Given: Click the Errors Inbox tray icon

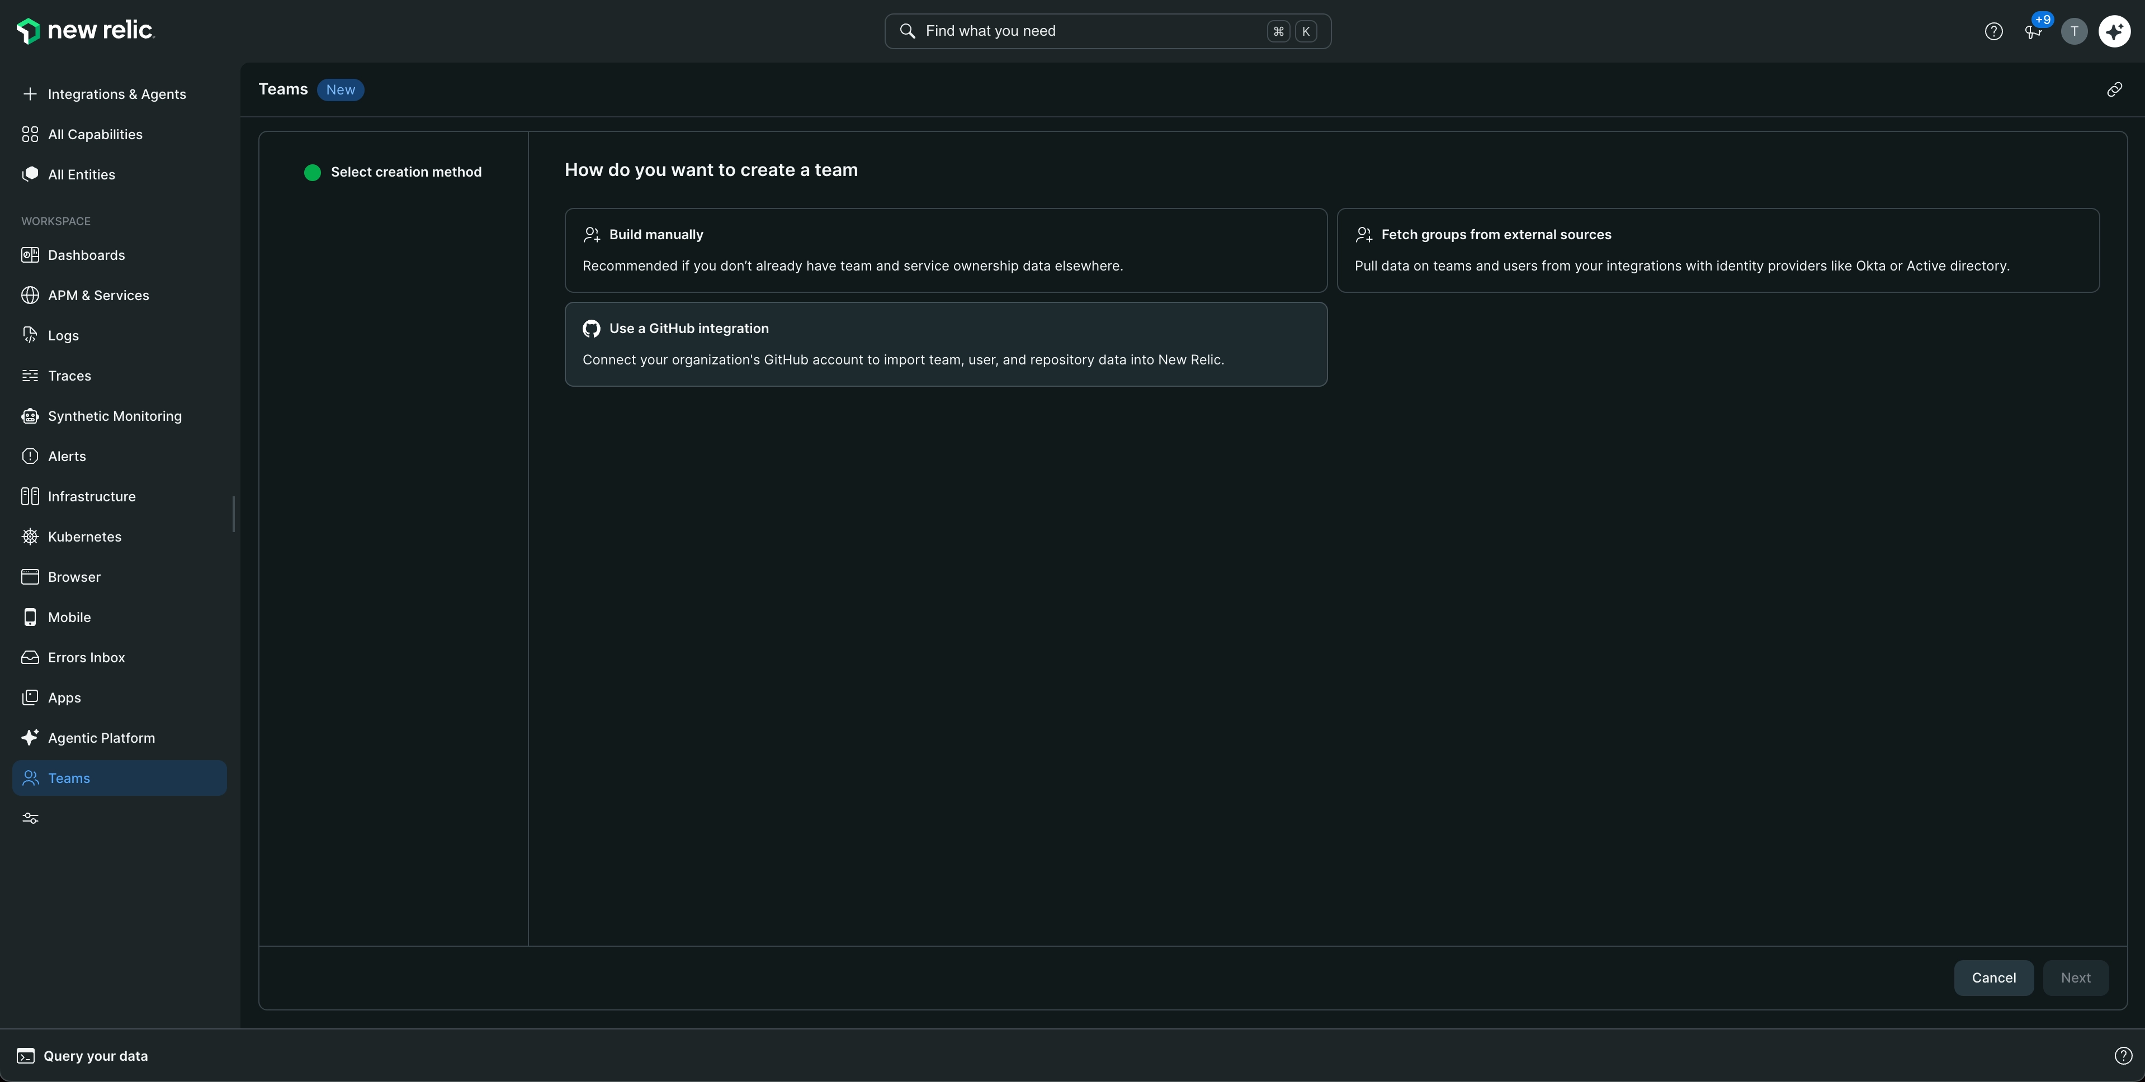Looking at the screenshot, I should click(30, 657).
